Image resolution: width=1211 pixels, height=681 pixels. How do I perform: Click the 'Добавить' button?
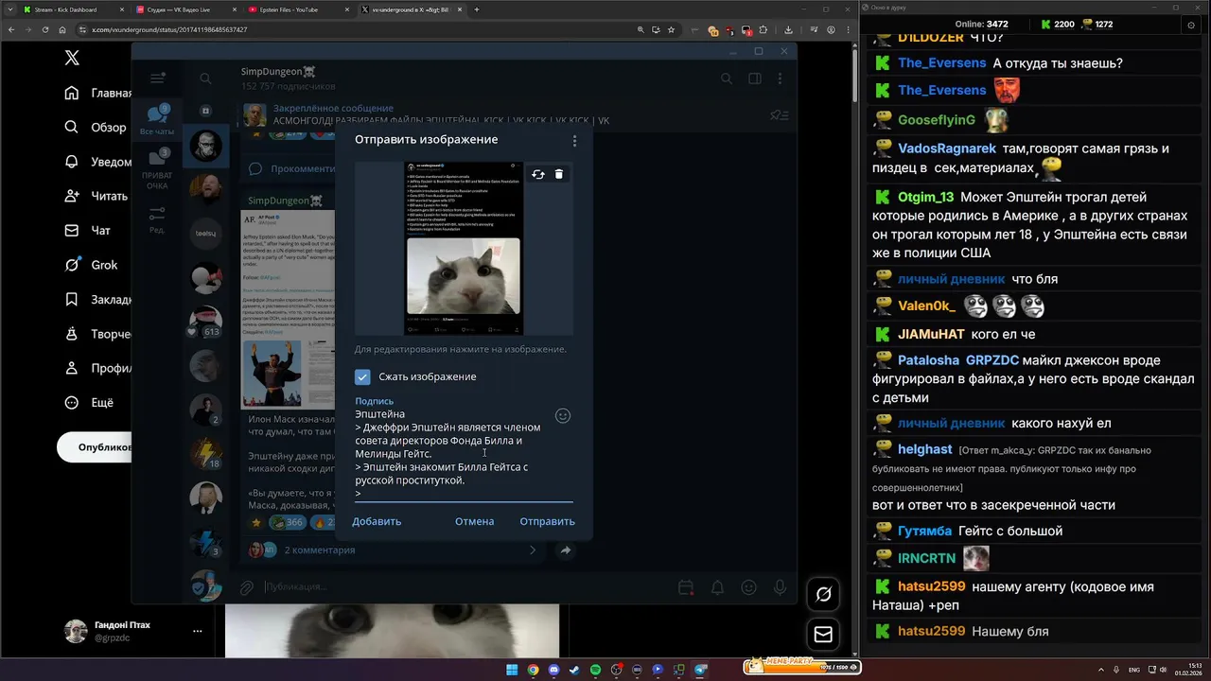tap(377, 521)
